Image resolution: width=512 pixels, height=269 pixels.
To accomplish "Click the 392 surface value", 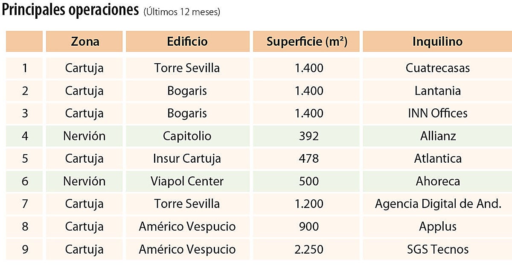I will (x=306, y=136).
